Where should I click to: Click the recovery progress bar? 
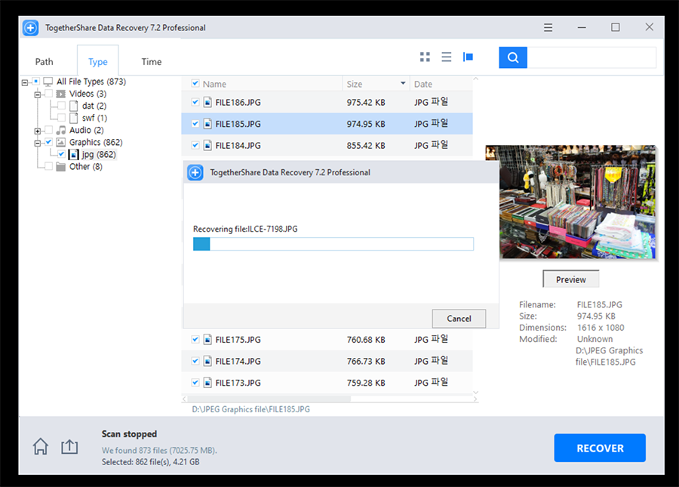(x=333, y=244)
